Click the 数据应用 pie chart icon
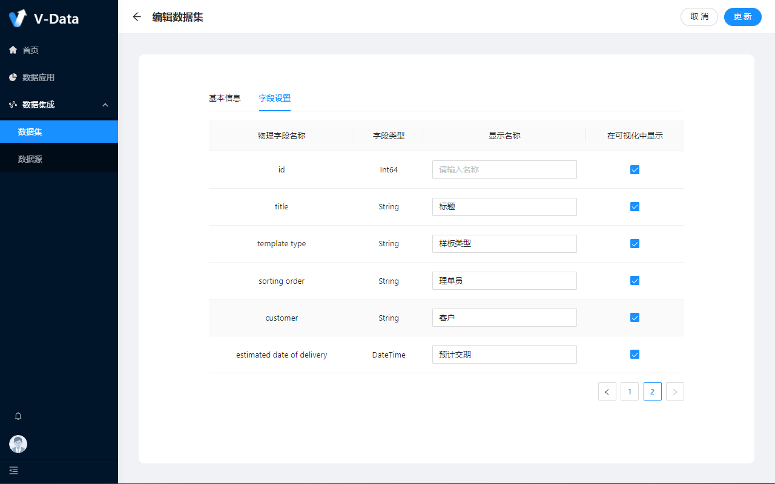Image resolution: width=775 pixels, height=484 pixels. 13,77
